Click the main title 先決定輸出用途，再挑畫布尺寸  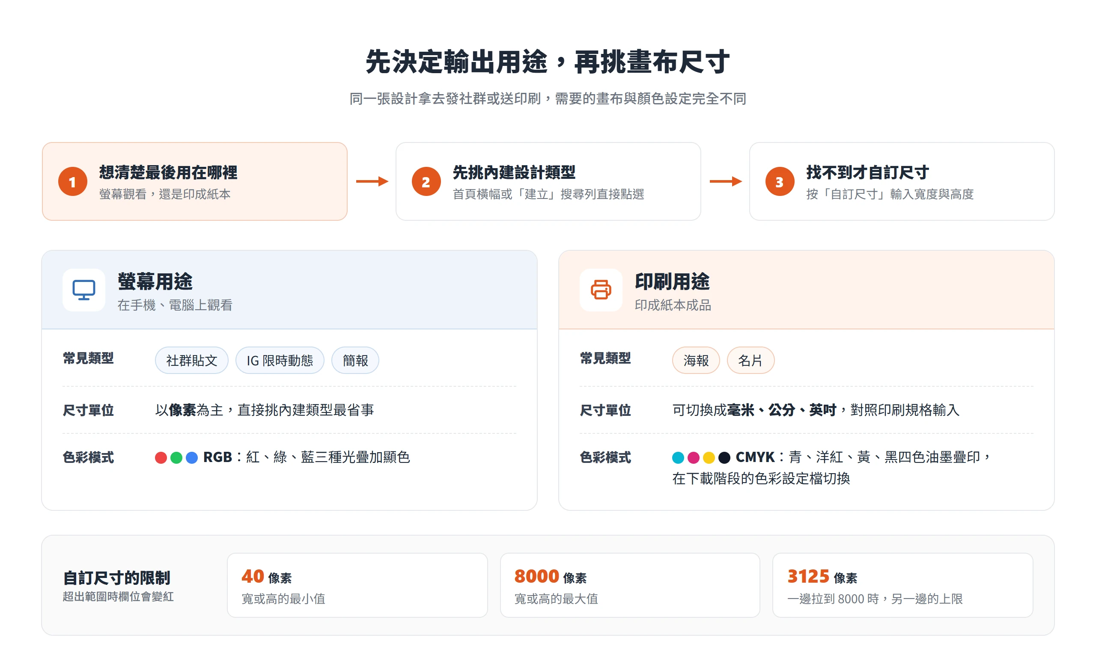[x=548, y=61]
